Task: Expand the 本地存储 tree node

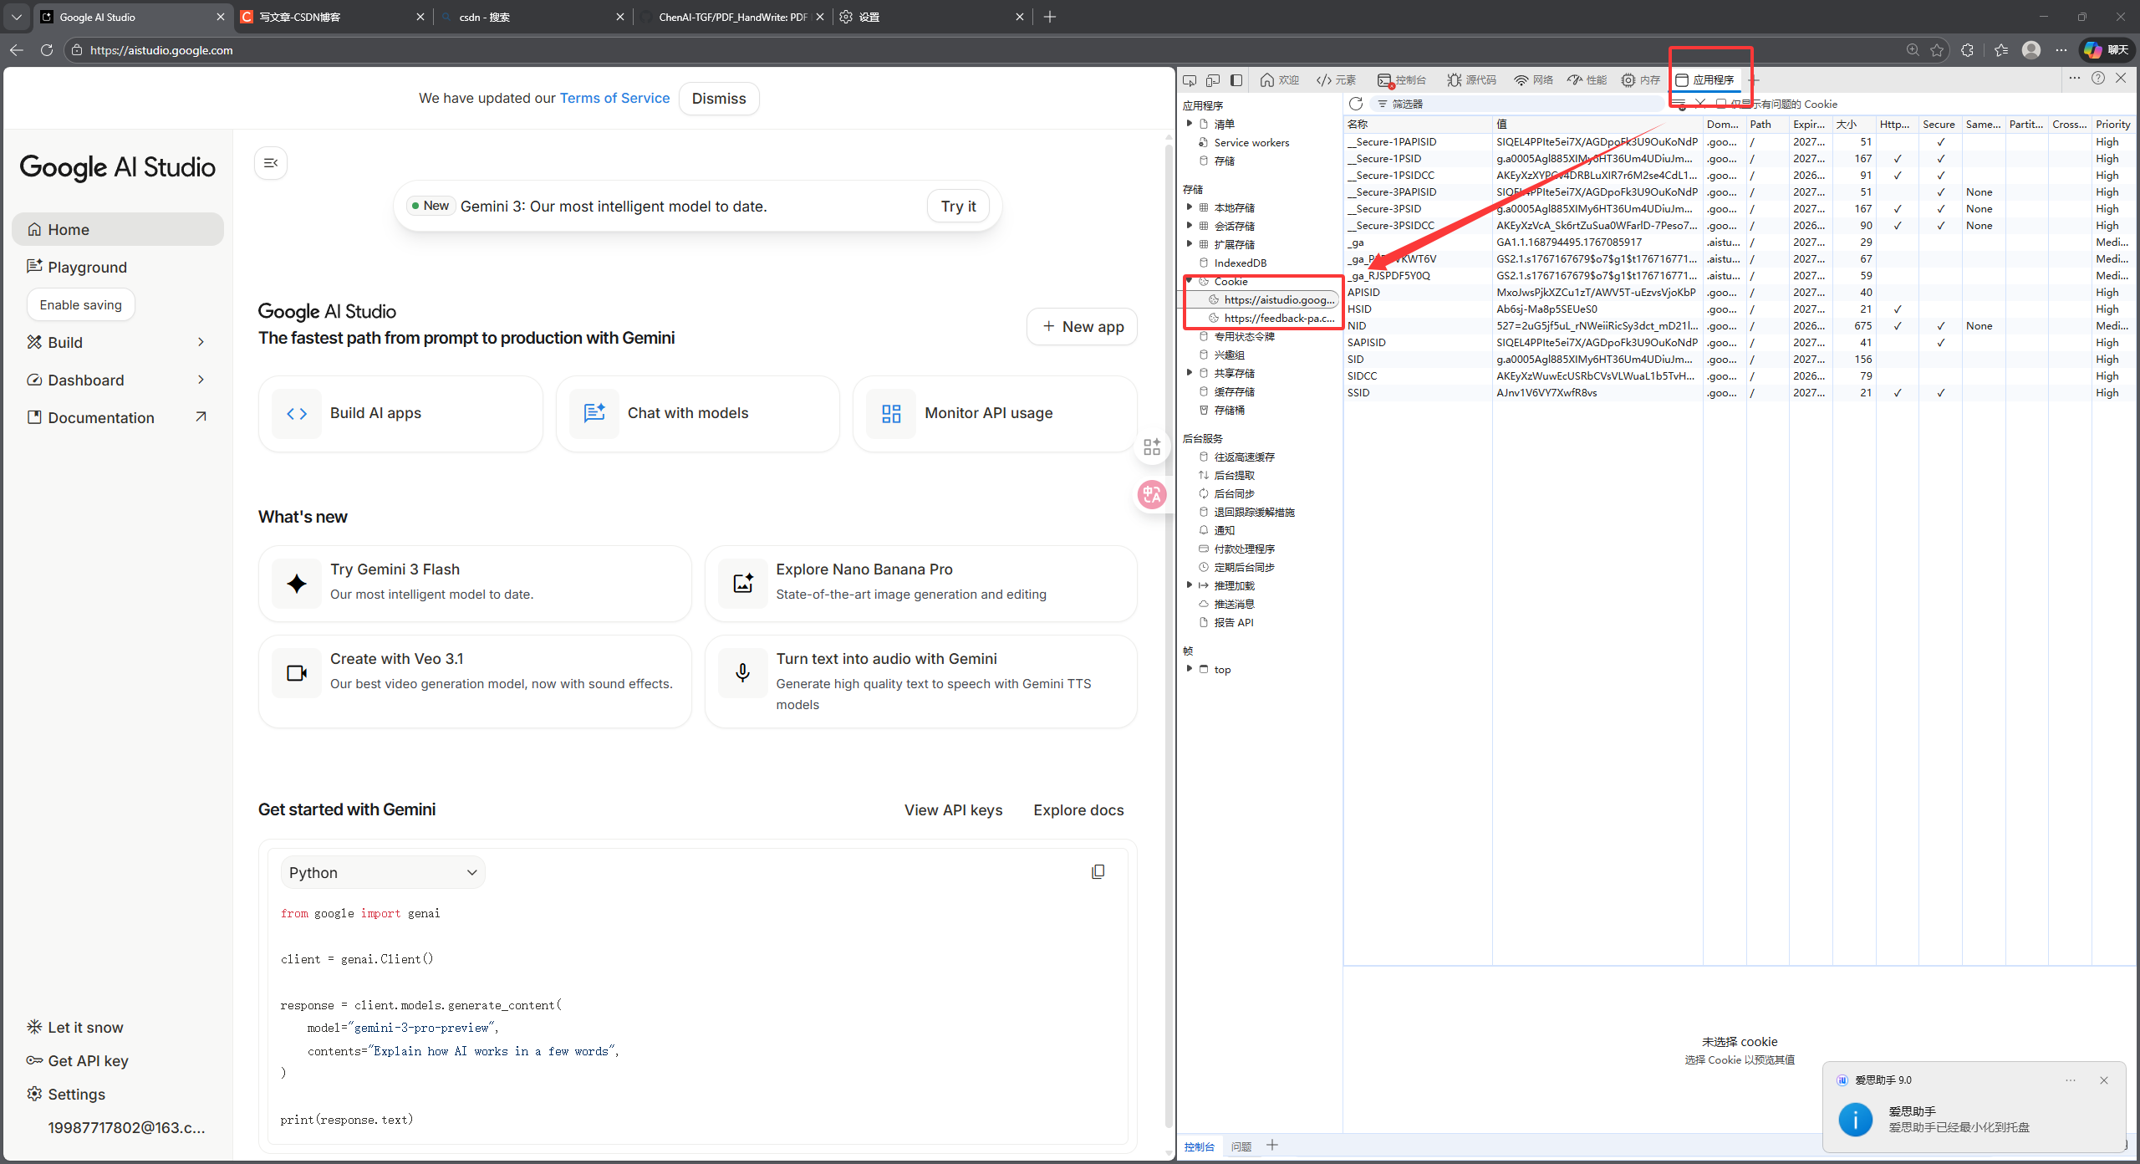Action: pos(1190,207)
